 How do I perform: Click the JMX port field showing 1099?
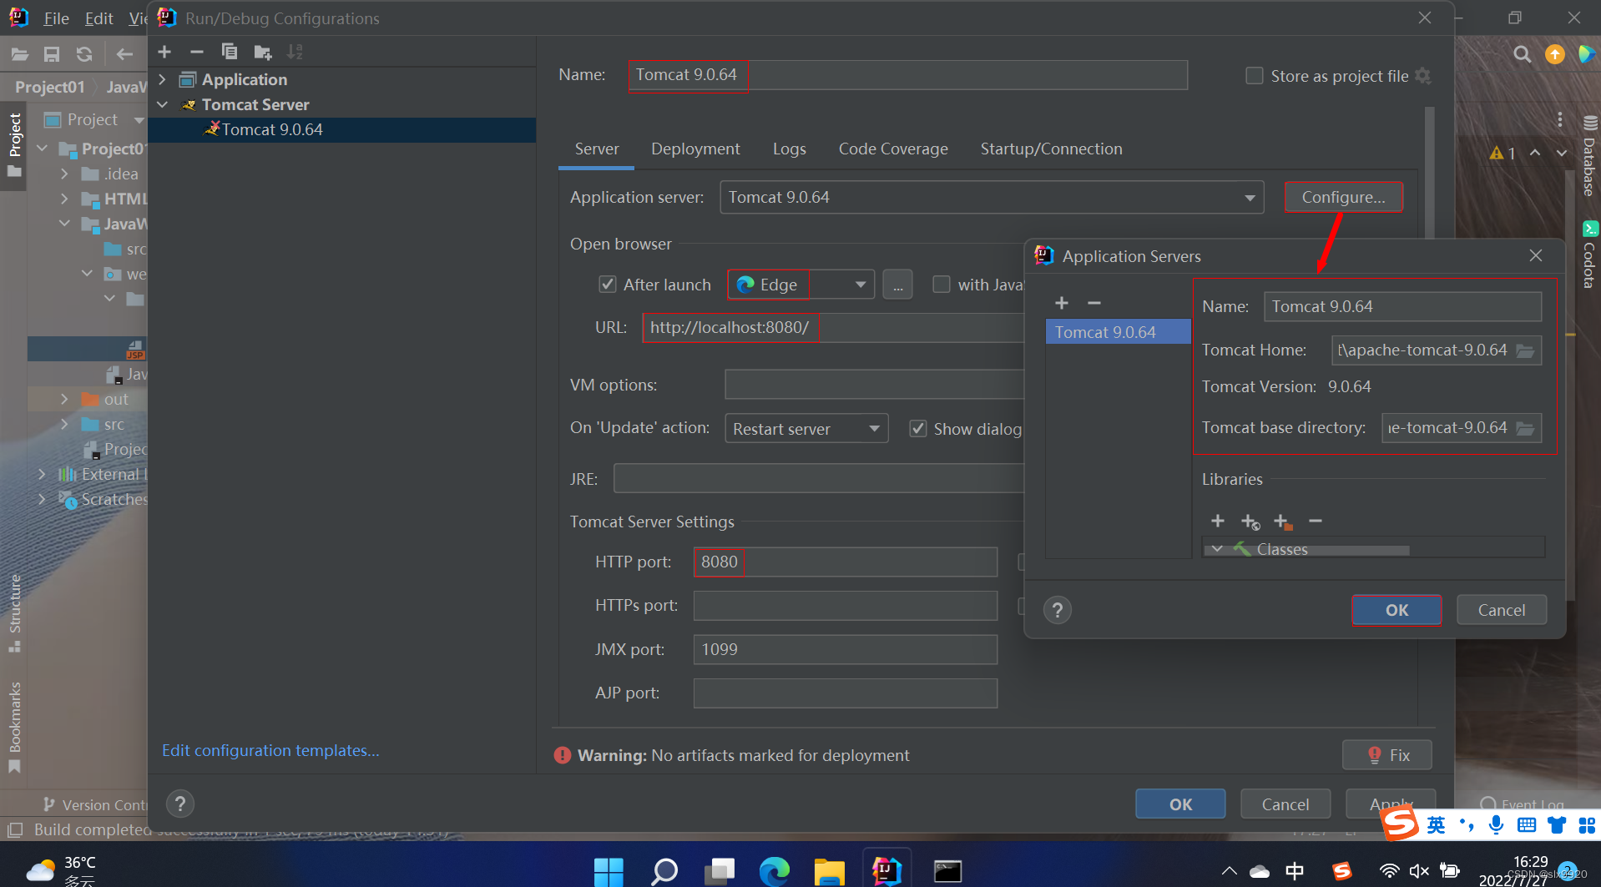(845, 649)
